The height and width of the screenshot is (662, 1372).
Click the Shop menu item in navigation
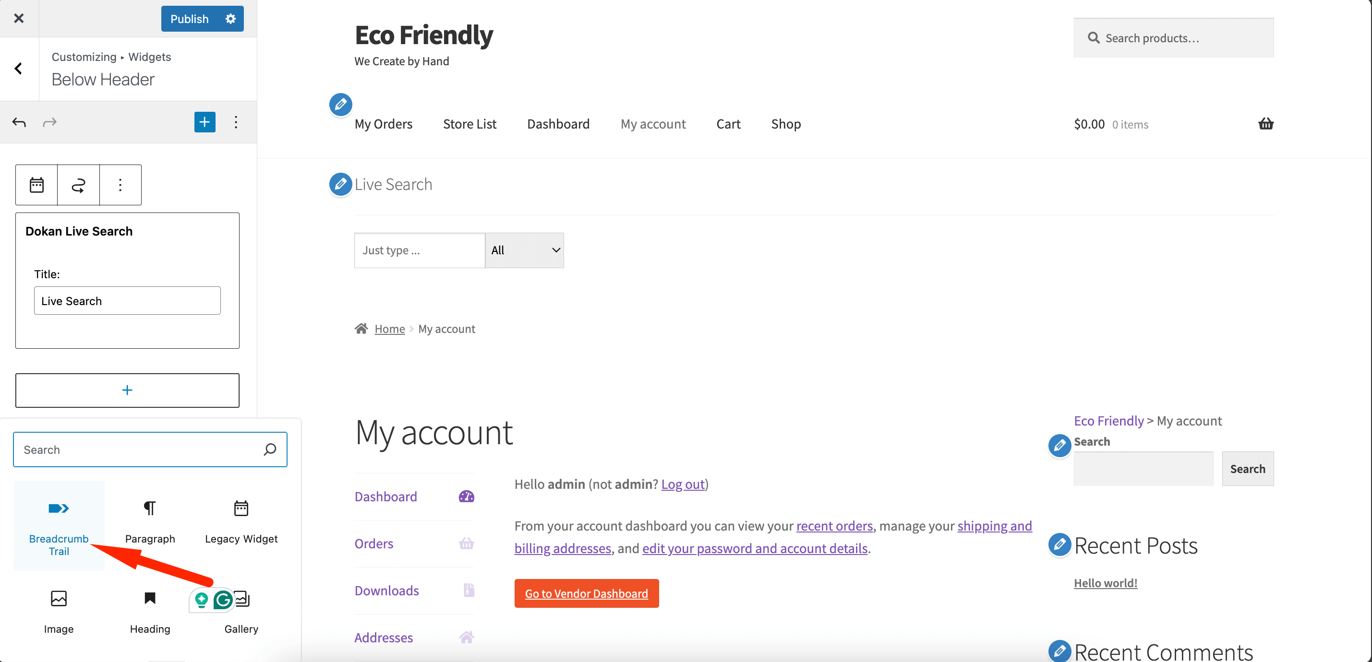(x=786, y=123)
